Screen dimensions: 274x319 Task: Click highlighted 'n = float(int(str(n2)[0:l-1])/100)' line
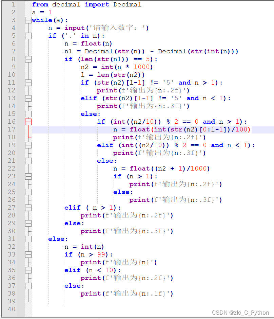pyautogui.click(x=182, y=129)
